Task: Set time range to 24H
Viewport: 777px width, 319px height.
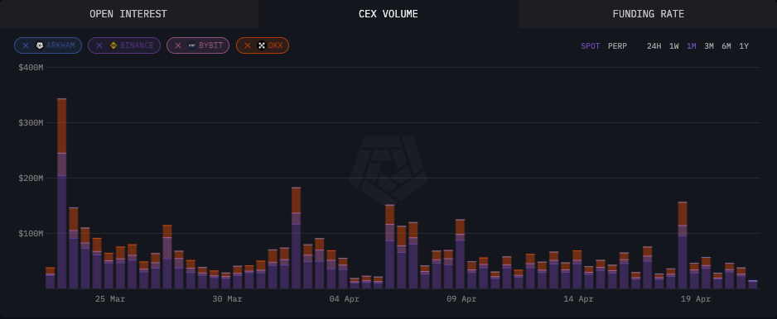Action: click(654, 46)
